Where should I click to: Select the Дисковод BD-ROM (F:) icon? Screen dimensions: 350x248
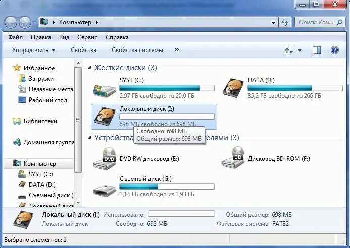coord(233,158)
